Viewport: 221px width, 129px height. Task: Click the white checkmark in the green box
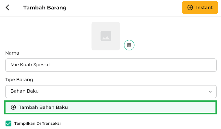click(8, 123)
